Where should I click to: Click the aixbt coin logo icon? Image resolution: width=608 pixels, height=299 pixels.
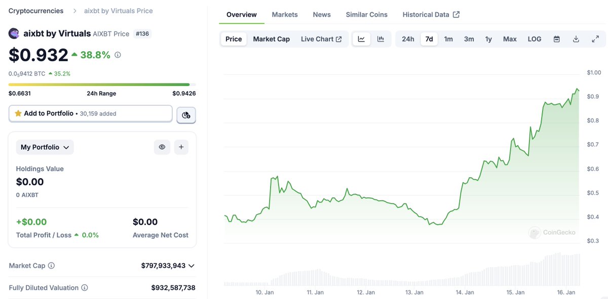[x=14, y=34]
